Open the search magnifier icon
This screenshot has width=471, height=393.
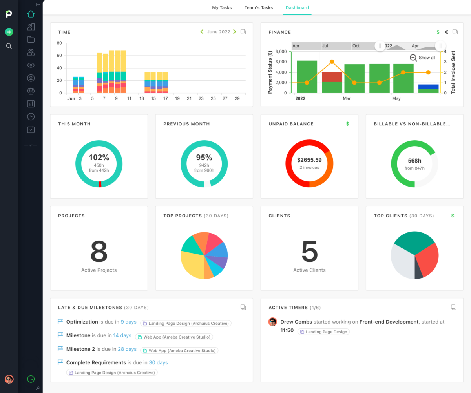(x=9, y=46)
